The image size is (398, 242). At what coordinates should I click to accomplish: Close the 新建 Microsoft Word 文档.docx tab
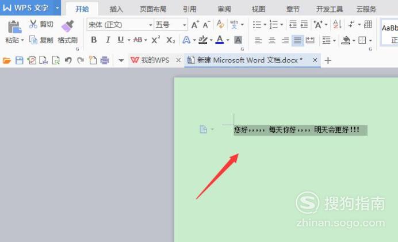point(315,60)
